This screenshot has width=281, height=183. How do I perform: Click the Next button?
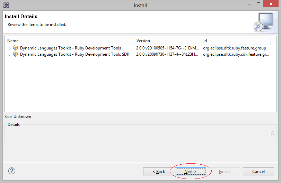point(190,171)
